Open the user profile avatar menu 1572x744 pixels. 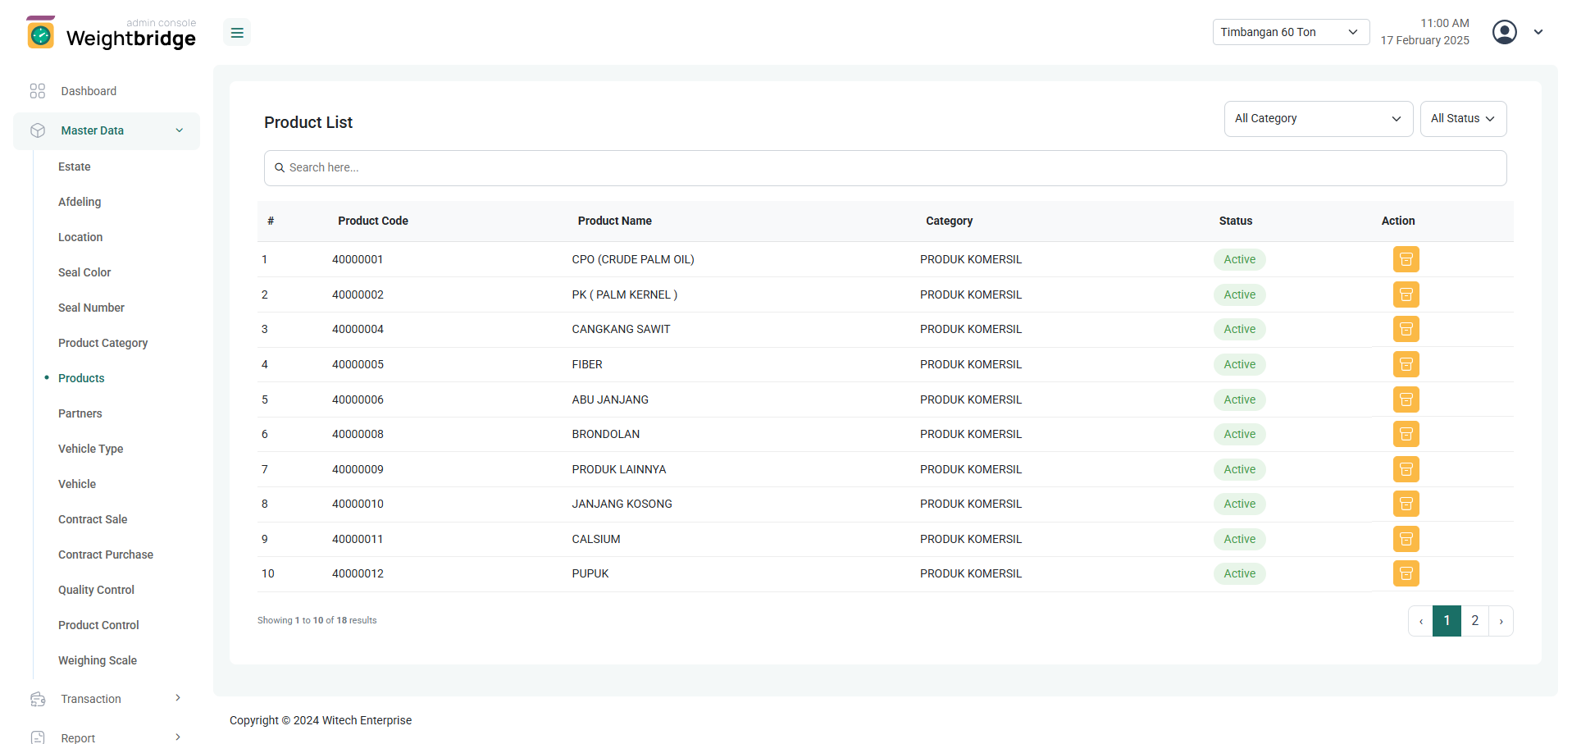click(1504, 32)
